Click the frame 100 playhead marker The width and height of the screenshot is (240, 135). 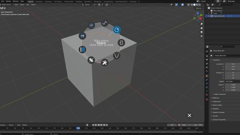(x=78, y=128)
